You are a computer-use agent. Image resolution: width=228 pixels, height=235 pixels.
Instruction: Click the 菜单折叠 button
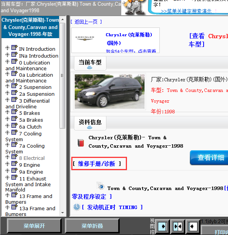click(x=92, y=226)
